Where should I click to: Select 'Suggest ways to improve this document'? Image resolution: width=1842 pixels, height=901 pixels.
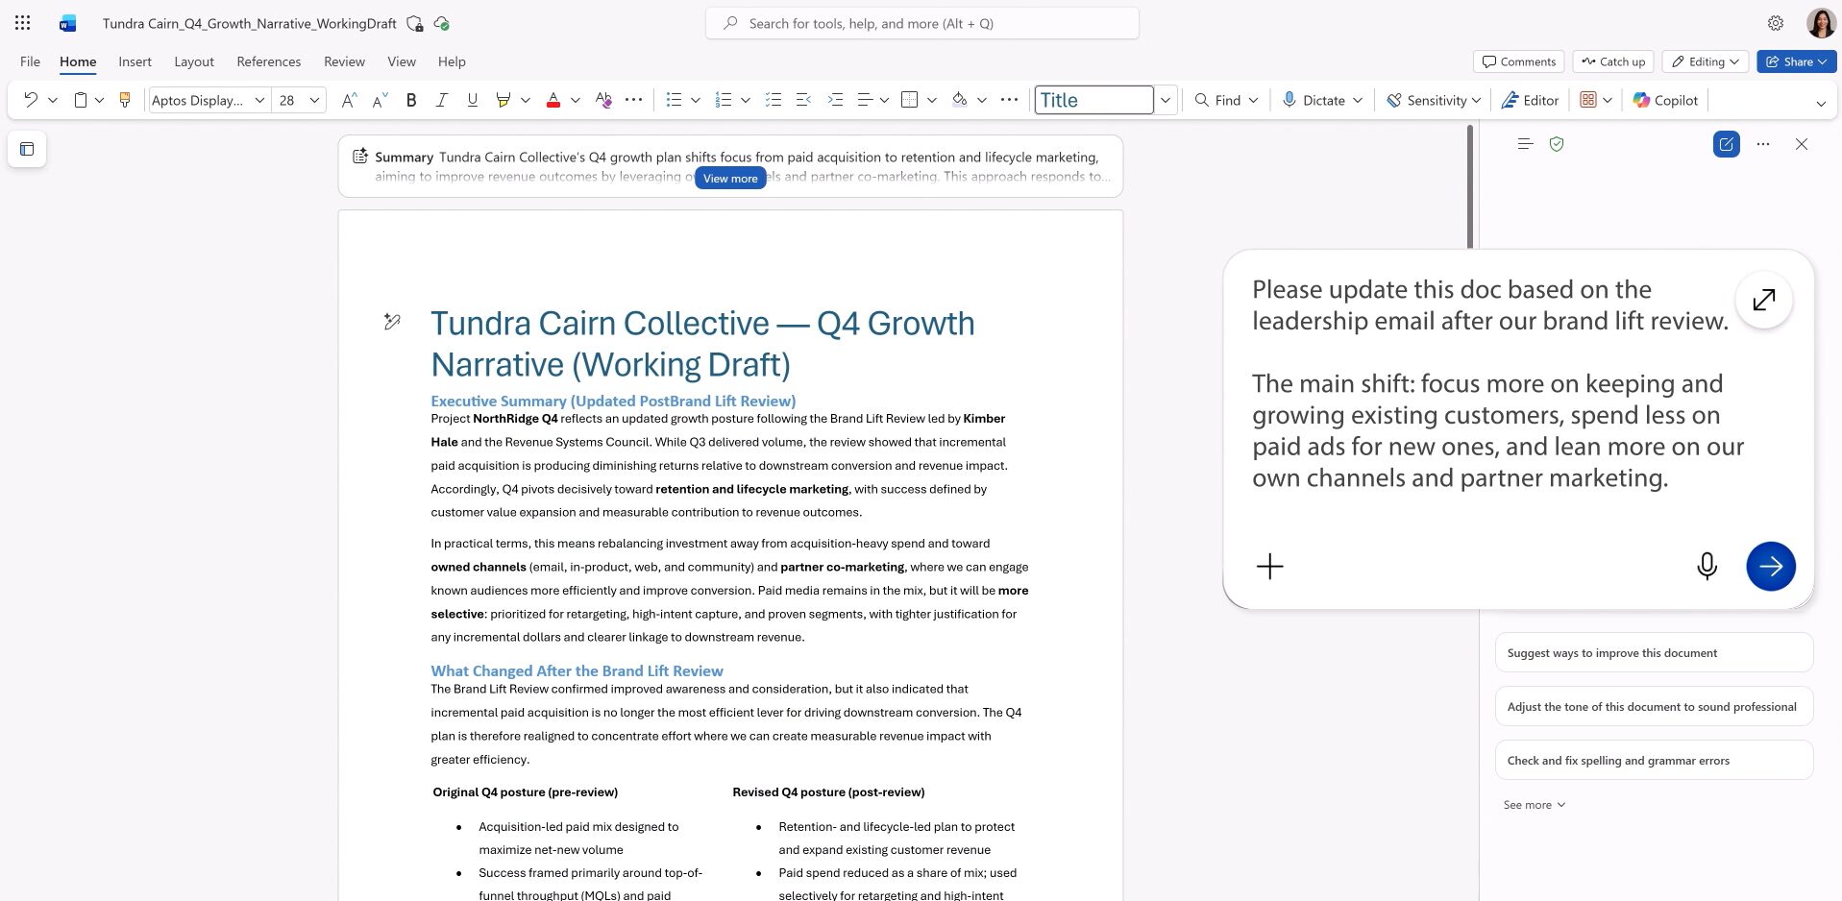tap(1653, 653)
